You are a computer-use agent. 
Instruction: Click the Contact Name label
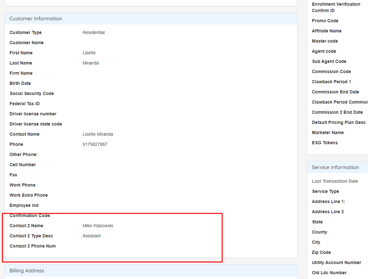tap(24, 134)
